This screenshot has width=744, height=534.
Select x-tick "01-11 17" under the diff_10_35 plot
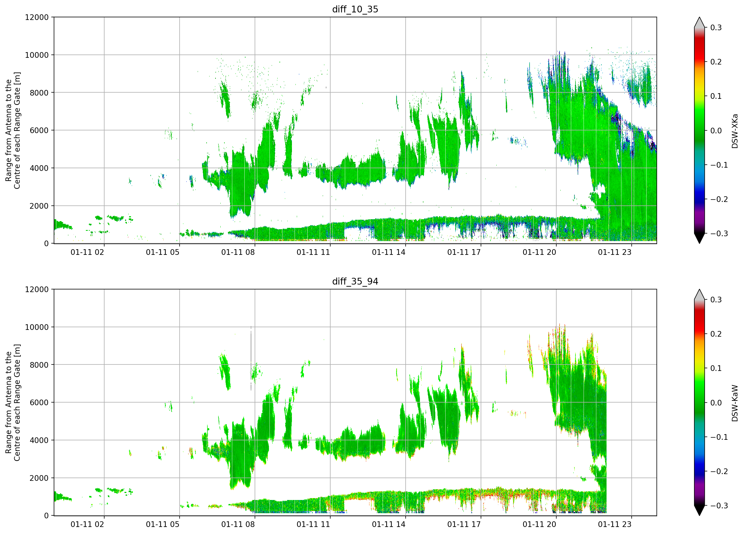tap(464, 252)
